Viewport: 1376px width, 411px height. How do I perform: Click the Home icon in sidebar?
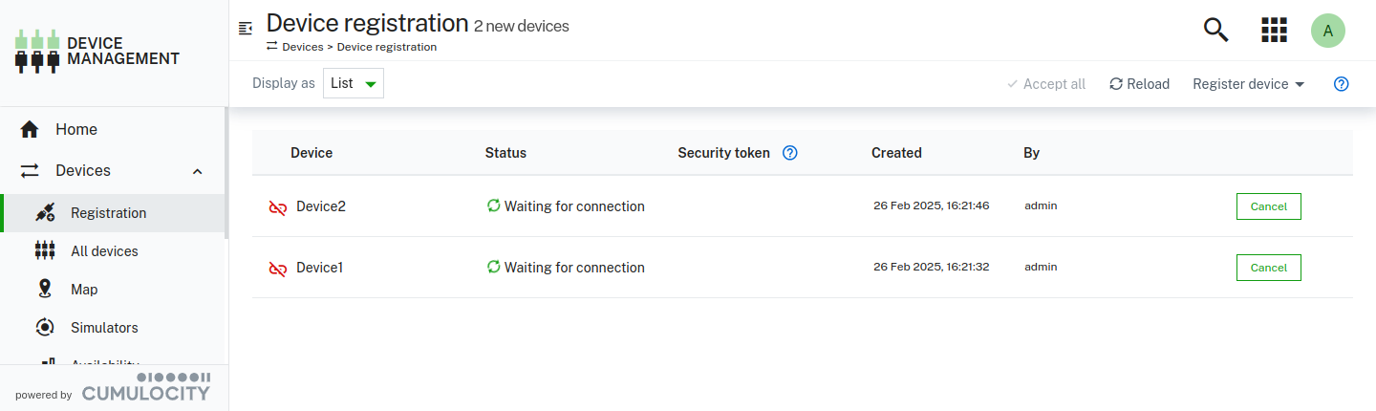30,129
